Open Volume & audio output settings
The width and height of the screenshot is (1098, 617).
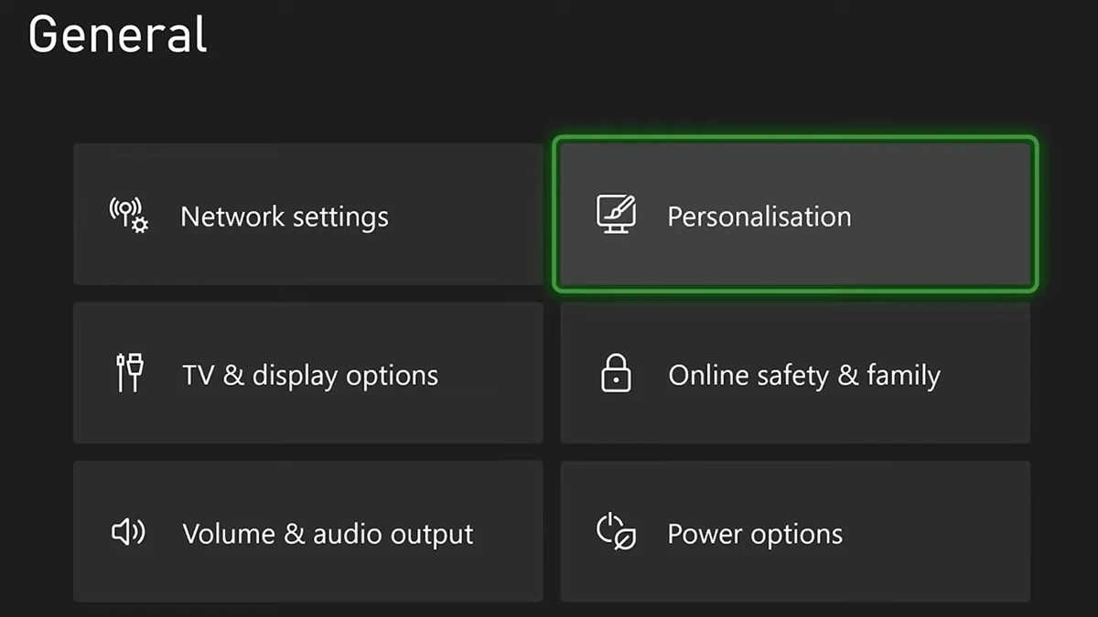(307, 532)
